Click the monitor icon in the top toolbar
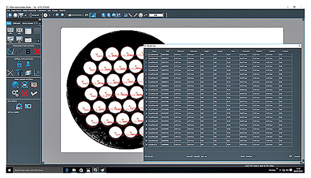The width and height of the screenshot is (311, 178). point(21,15)
